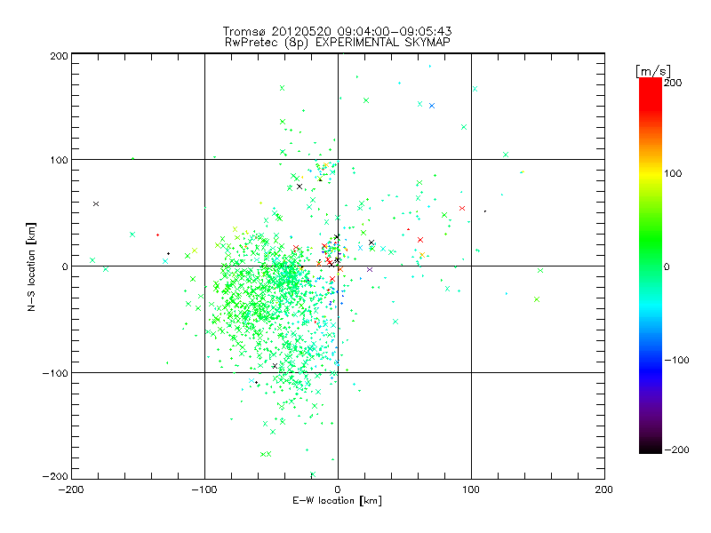Click the subtitle 'RwPretec (8p) EXPERIMENTAL SKYMAP'
This screenshot has height=533, width=711.
pos(338,43)
